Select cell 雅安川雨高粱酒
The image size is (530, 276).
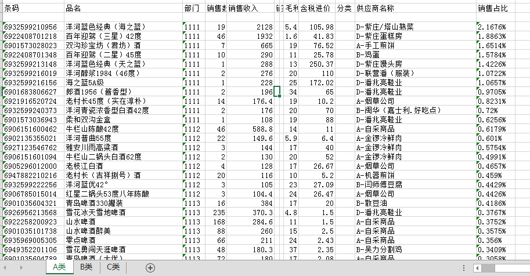[x=124, y=148]
